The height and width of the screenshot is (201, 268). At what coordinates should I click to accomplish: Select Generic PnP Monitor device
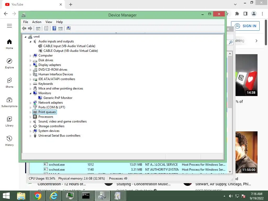(x=58, y=98)
